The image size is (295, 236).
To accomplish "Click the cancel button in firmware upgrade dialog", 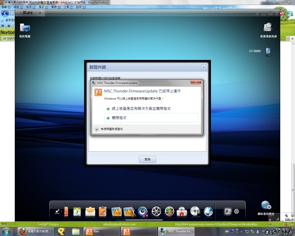I will point(147,159).
